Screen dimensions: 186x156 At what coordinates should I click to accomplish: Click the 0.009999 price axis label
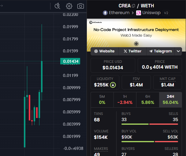[x=72, y=88]
